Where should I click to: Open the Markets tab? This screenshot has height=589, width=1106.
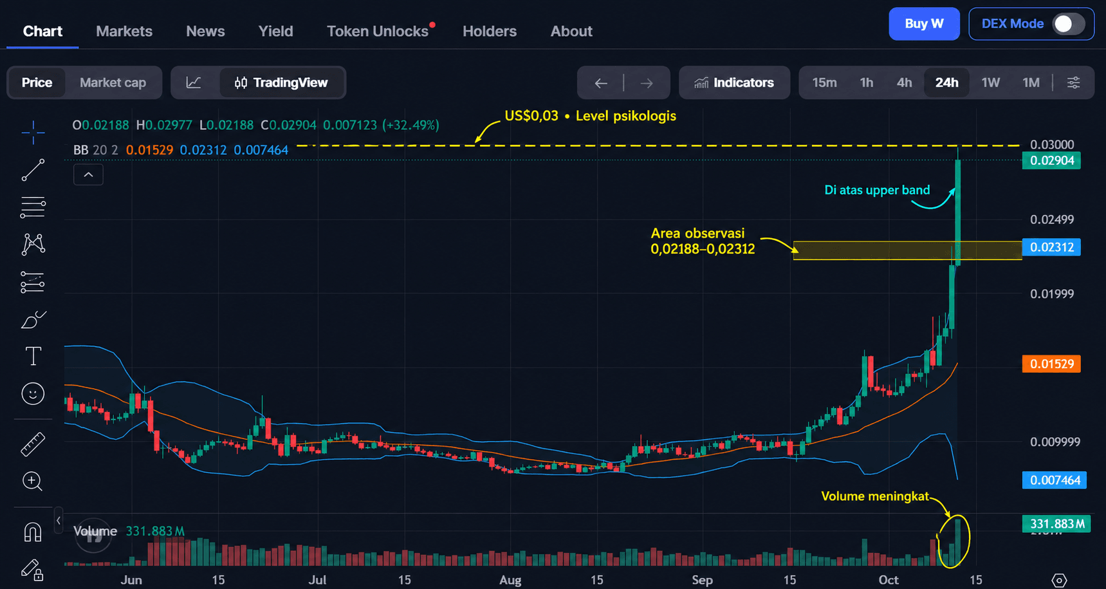(x=124, y=31)
